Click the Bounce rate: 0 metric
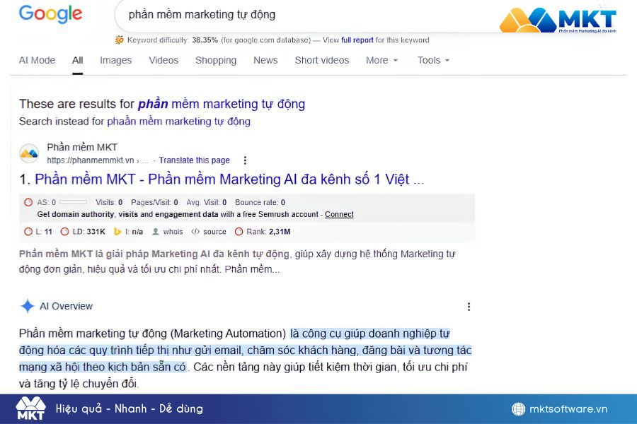The image size is (637, 424). pyautogui.click(x=260, y=202)
